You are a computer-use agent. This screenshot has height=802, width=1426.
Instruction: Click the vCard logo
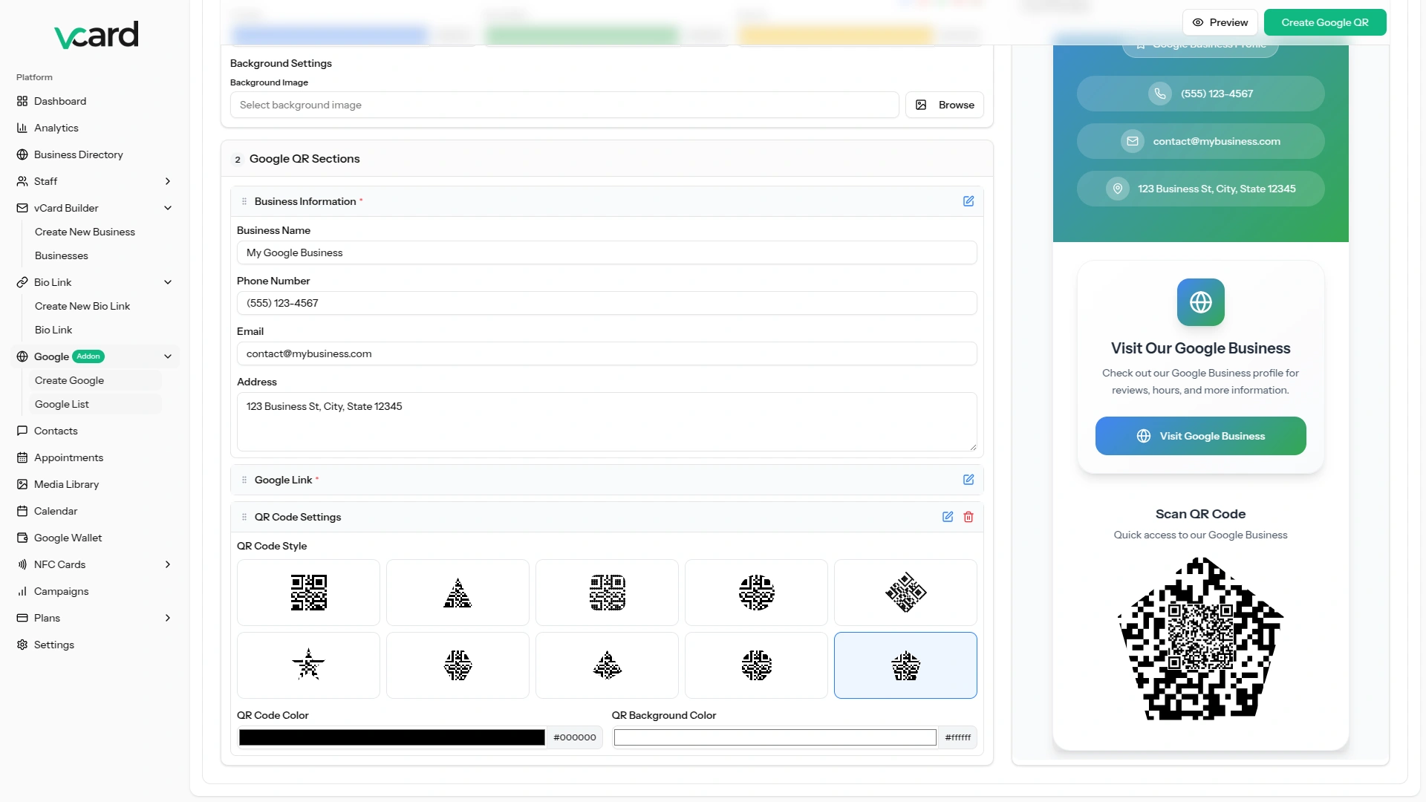[x=97, y=34]
